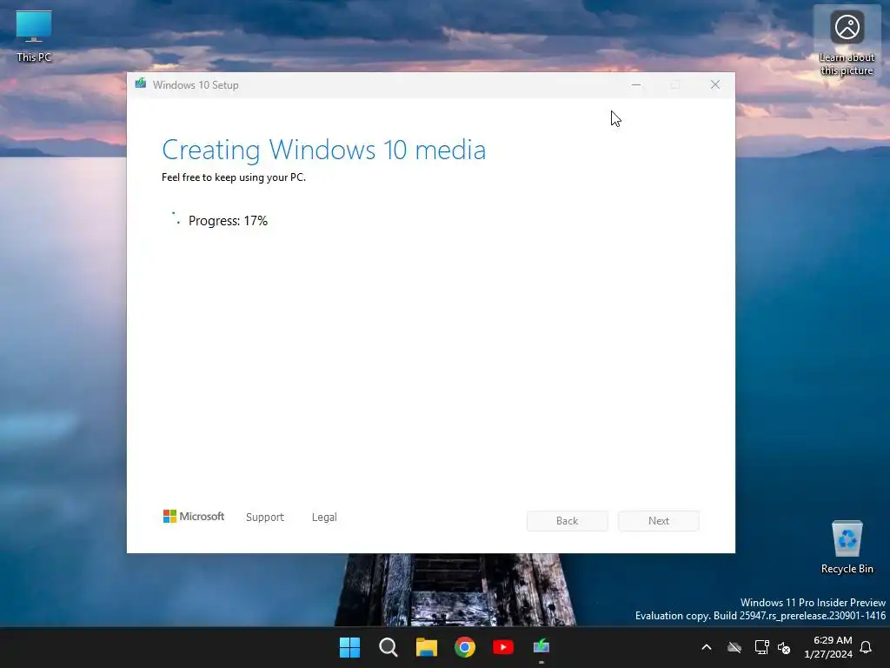The image size is (890, 668).
Task: Open the Support link
Action: tap(264, 517)
